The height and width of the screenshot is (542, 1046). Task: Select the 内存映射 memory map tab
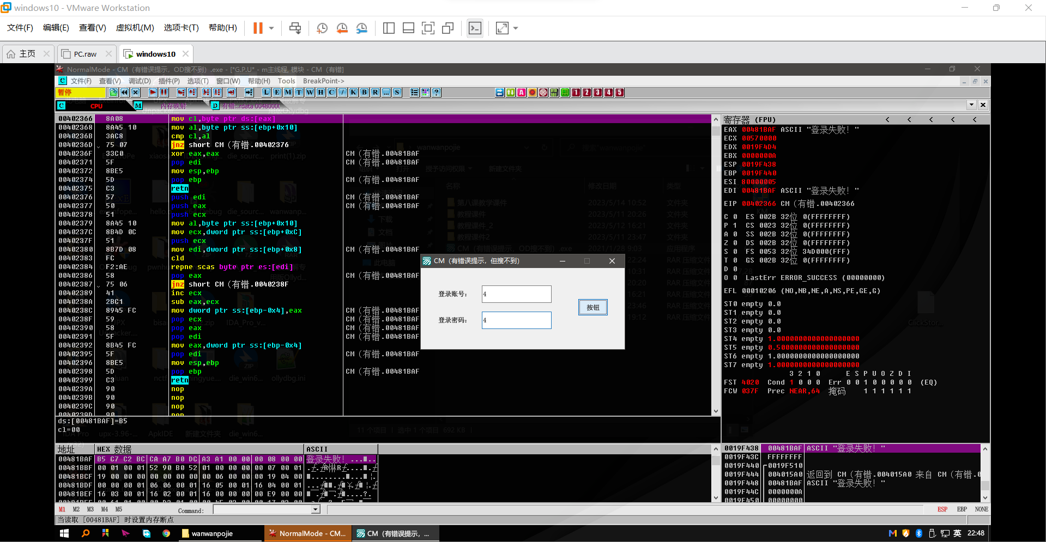[173, 106]
